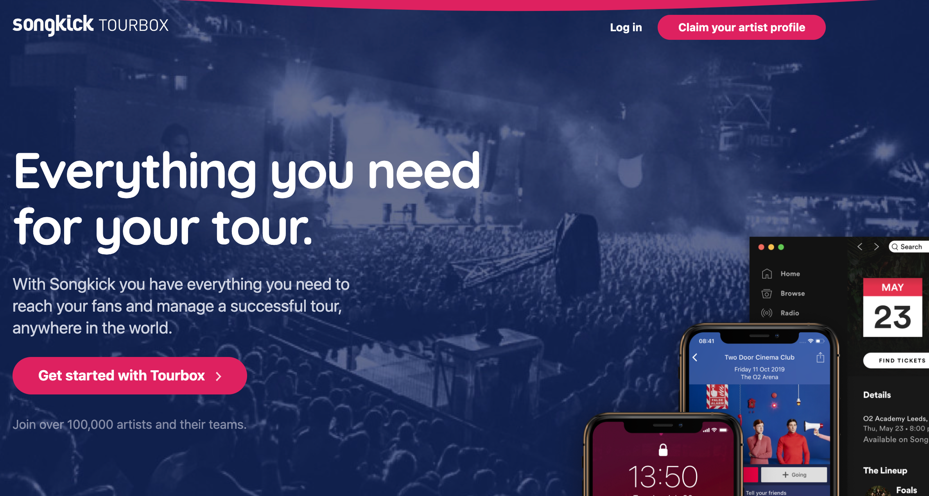
Task: Click the Search bar in app header
Action: point(913,246)
